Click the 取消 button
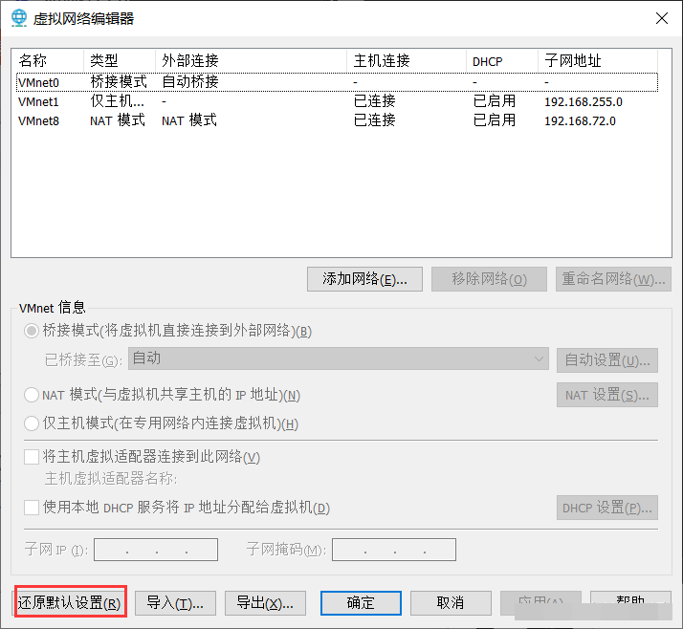683x629 pixels. coord(451,603)
